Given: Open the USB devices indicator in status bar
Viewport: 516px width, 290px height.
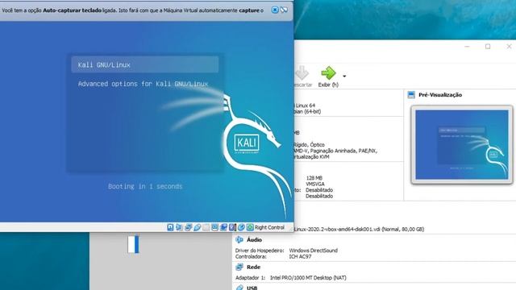Looking at the screenshot, I should [x=197, y=227].
